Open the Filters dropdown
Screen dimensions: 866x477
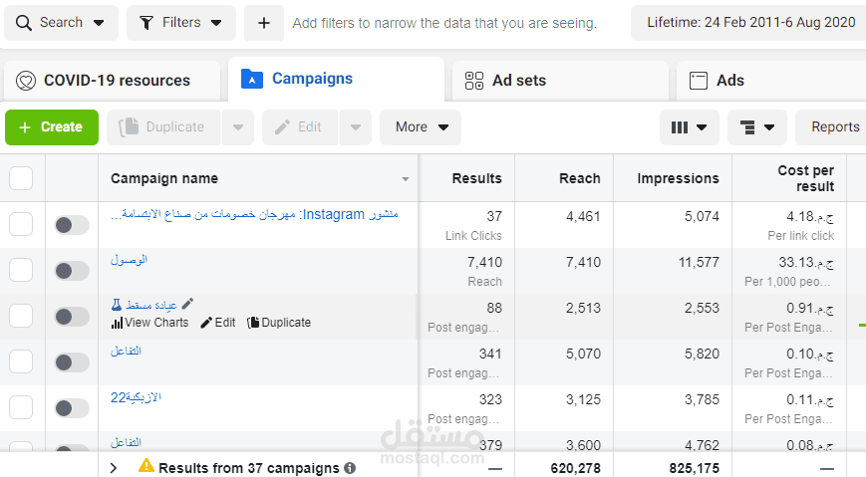click(181, 23)
